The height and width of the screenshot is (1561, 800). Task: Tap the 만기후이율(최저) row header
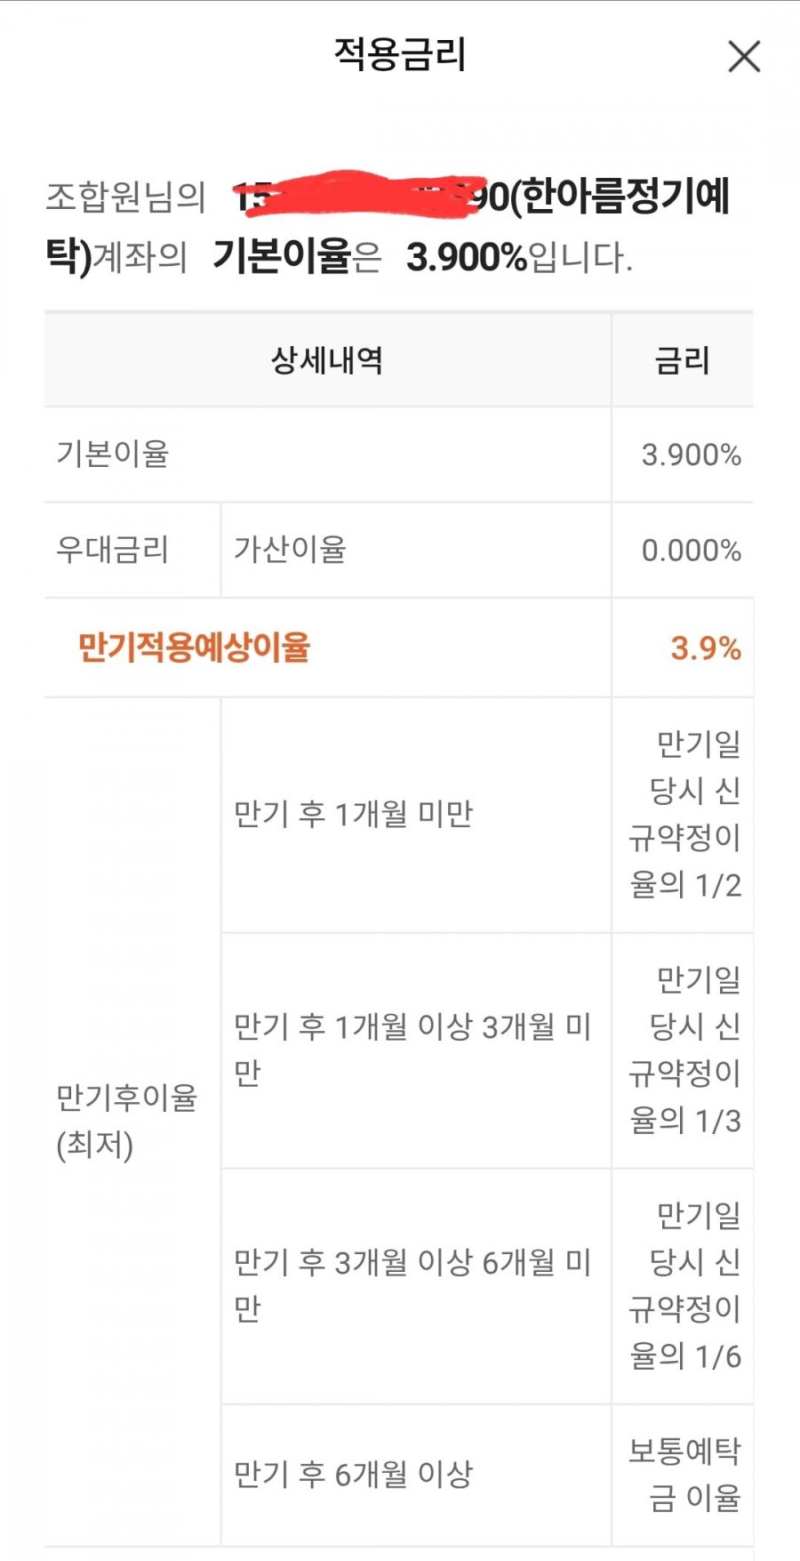pos(127,1121)
